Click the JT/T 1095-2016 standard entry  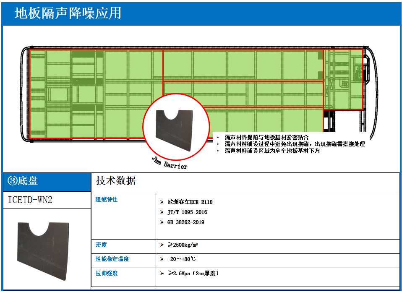click(187, 212)
